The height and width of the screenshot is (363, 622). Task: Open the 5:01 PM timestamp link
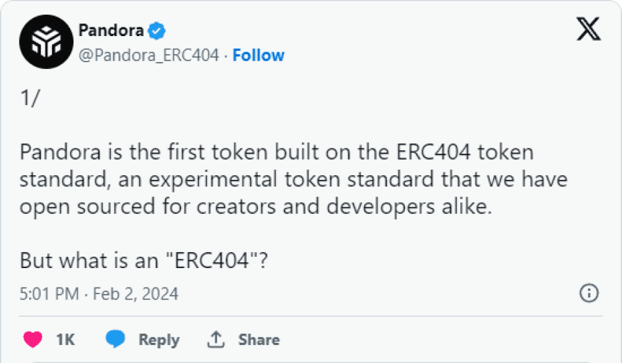[49, 293]
